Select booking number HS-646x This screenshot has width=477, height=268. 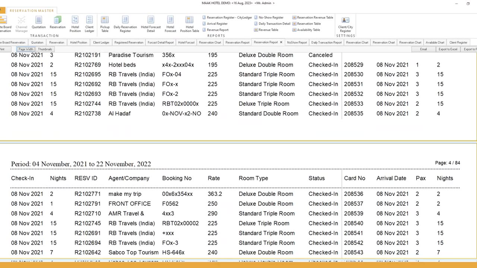(x=173, y=252)
